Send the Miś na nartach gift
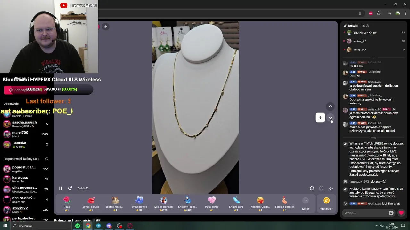Image resolution: width=410 pixels, height=230 pixels. click(163, 203)
